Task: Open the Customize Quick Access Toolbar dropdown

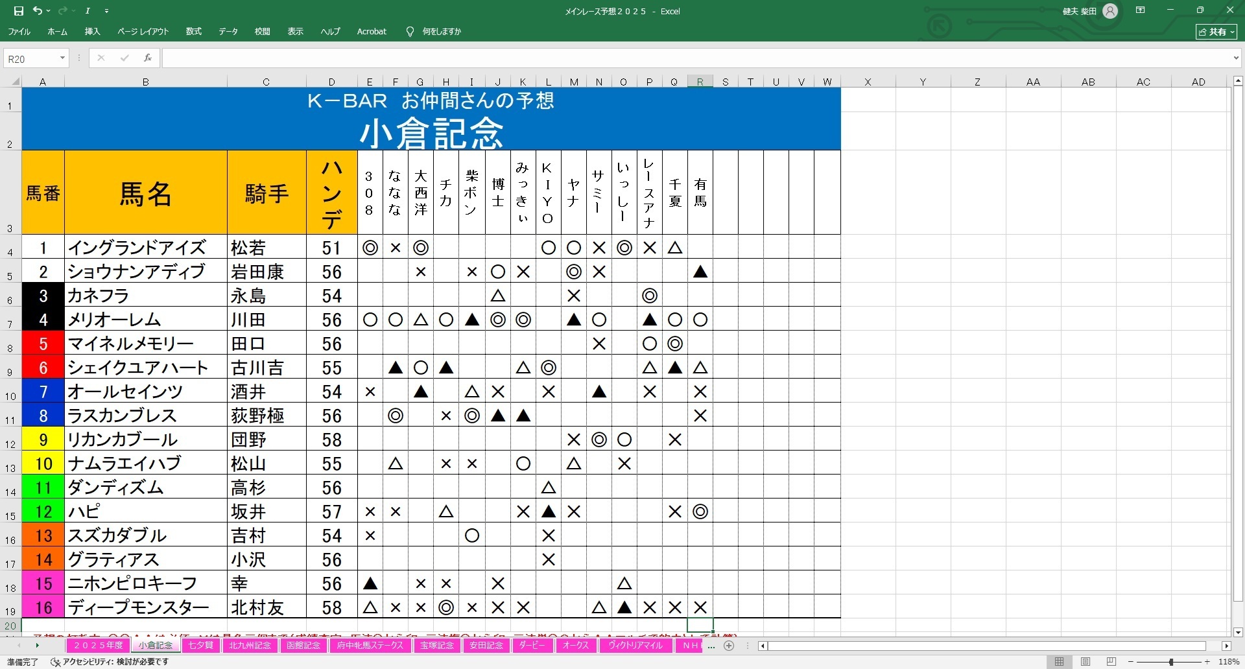Action: [x=107, y=11]
